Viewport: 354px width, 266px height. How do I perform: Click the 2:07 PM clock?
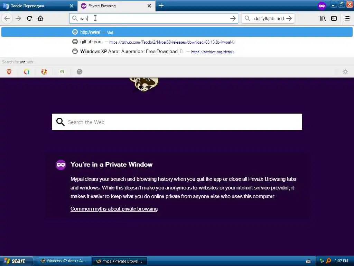point(341,261)
